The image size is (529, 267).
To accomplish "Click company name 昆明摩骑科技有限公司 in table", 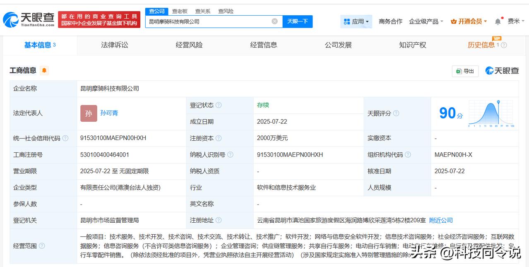I will click(x=110, y=89).
